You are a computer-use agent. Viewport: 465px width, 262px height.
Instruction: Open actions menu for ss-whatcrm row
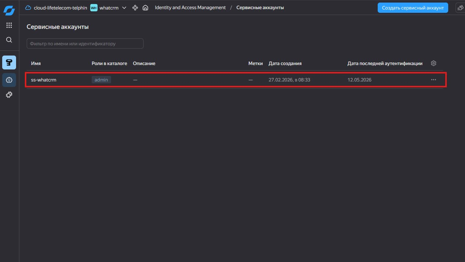pyautogui.click(x=434, y=80)
